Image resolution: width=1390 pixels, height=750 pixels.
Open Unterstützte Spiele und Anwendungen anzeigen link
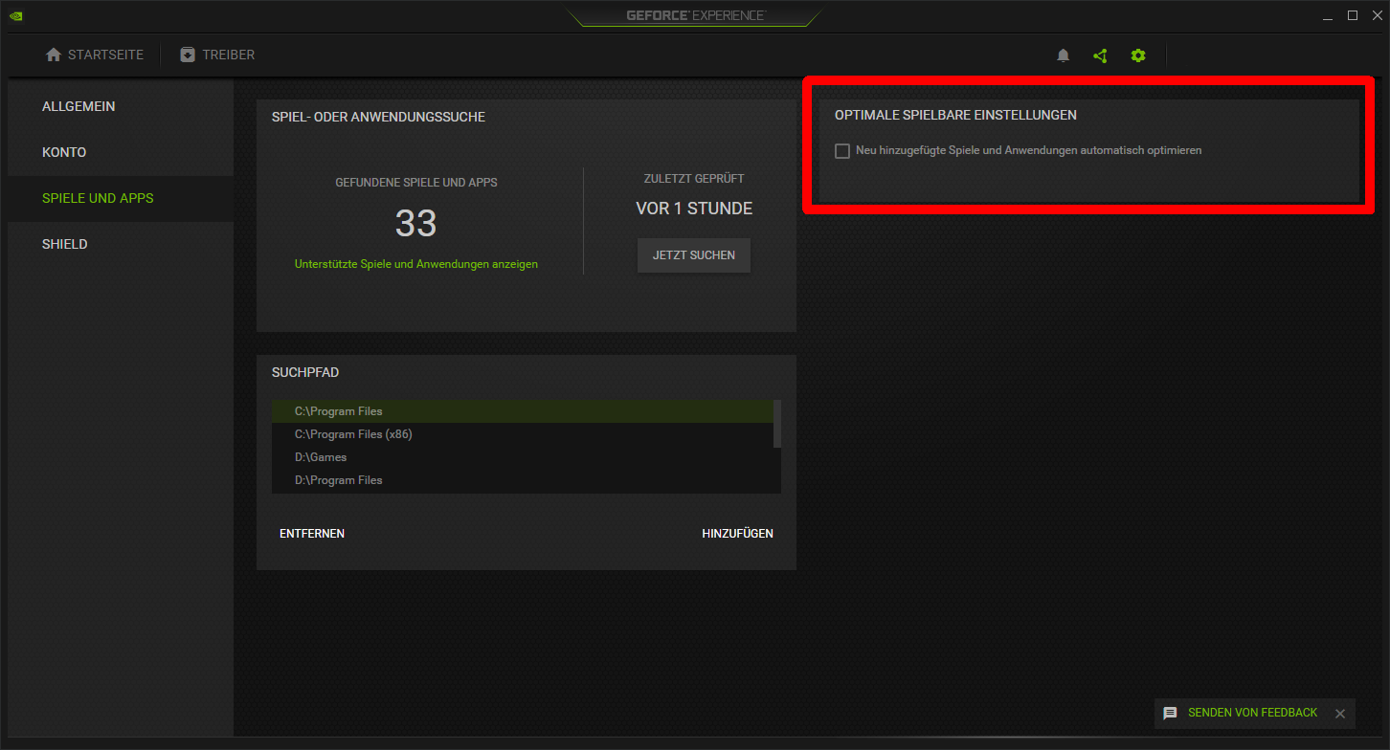[x=416, y=264]
